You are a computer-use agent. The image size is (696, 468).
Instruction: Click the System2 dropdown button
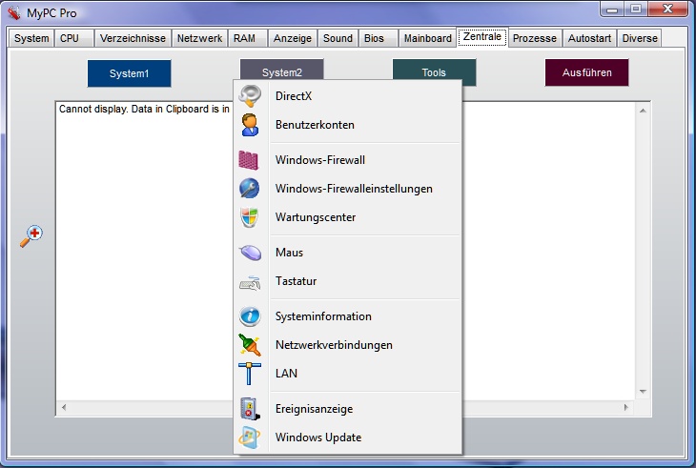click(x=282, y=71)
